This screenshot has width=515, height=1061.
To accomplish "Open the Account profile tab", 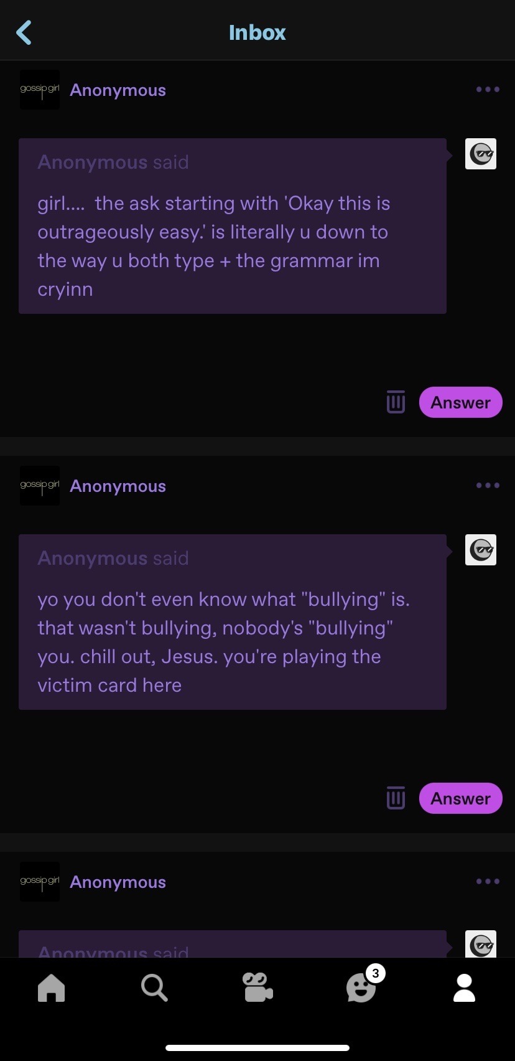I will click(464, 988).
